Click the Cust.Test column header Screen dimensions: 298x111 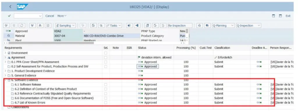click(x=206, y=48)
